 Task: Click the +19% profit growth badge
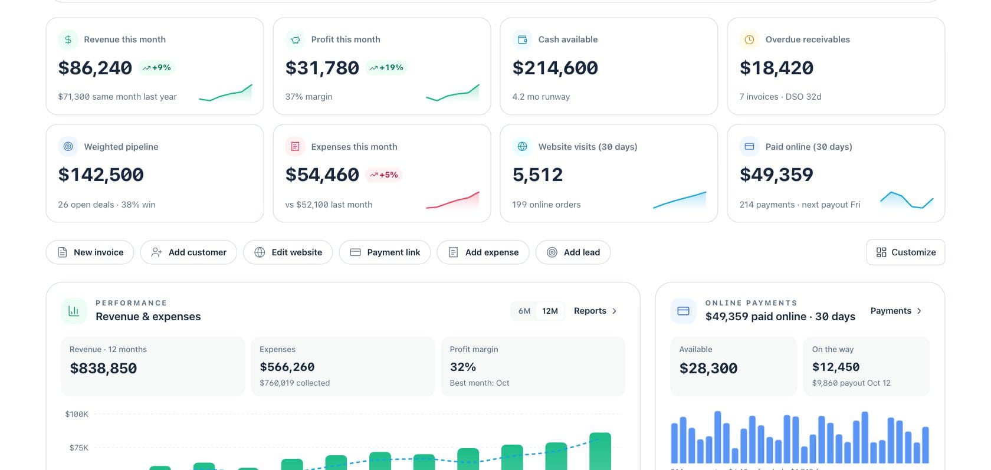pyautogui.click(x=386, y=68)
